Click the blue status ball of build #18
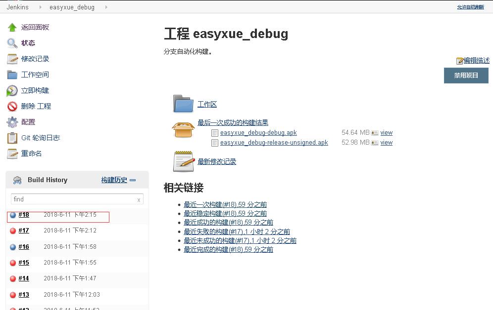493x310 pixels. click(x=13, y=215)
